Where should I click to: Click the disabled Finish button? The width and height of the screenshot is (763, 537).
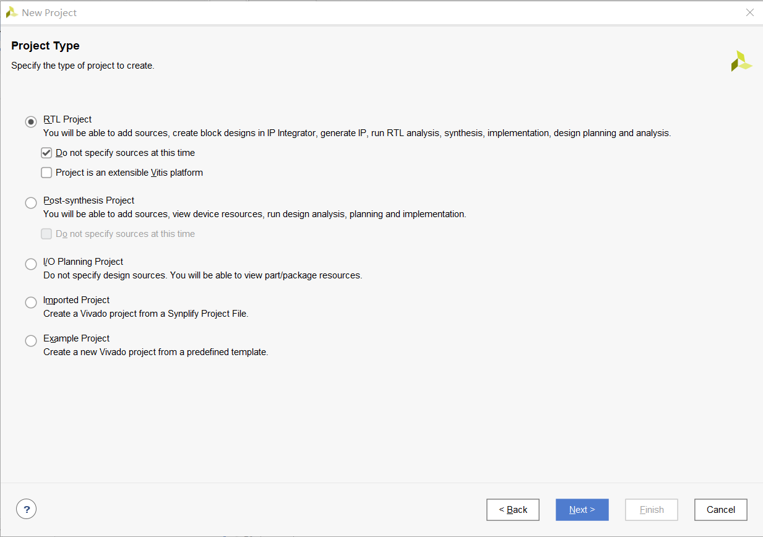(x=651, y=510)
